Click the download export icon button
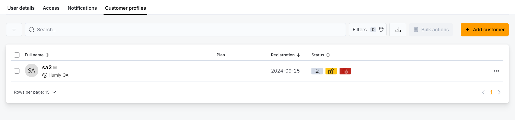This screenshot has height=120, width=515. tap(398, 30)
